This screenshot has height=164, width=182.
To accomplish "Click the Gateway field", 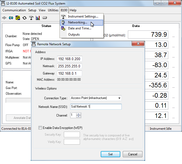I will [69, 73].
